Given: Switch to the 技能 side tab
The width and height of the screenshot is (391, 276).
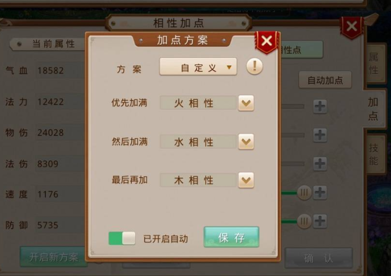Looking at the screenshot, I should click(374, 154).
